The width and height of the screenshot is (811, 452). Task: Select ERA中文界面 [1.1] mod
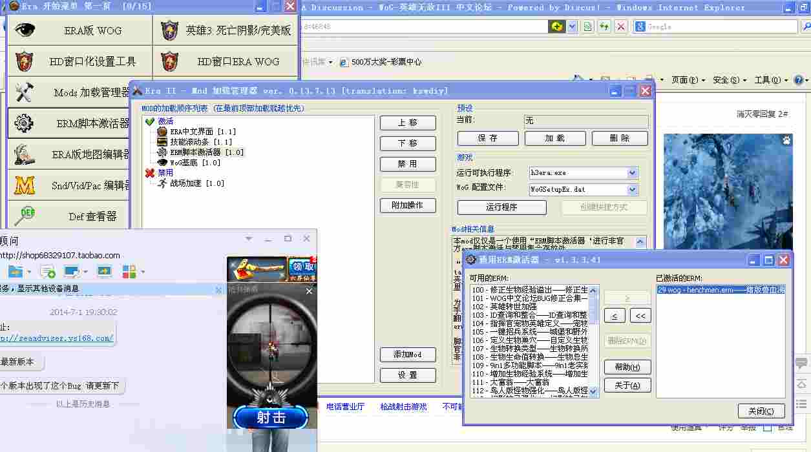click(202, 132)
